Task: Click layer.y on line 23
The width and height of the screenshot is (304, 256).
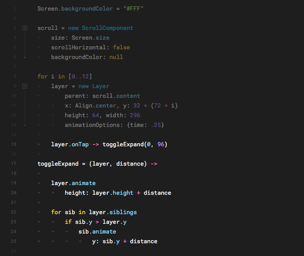Action: point(114,222)
